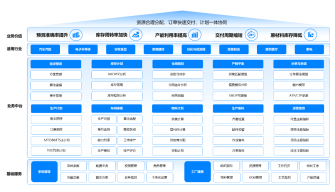
Task: Select the ATP/CTP承诺 item
Action: 298,95
